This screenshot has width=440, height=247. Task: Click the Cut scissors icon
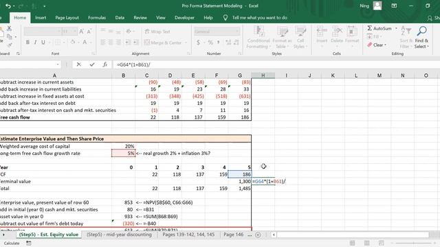9,28
